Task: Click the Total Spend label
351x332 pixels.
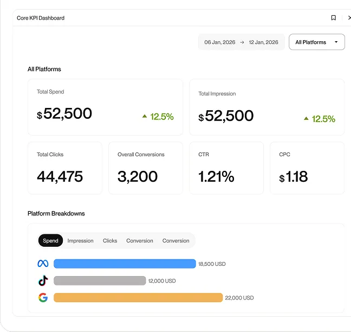Action: pyautogui.click(x=50, y=92)
